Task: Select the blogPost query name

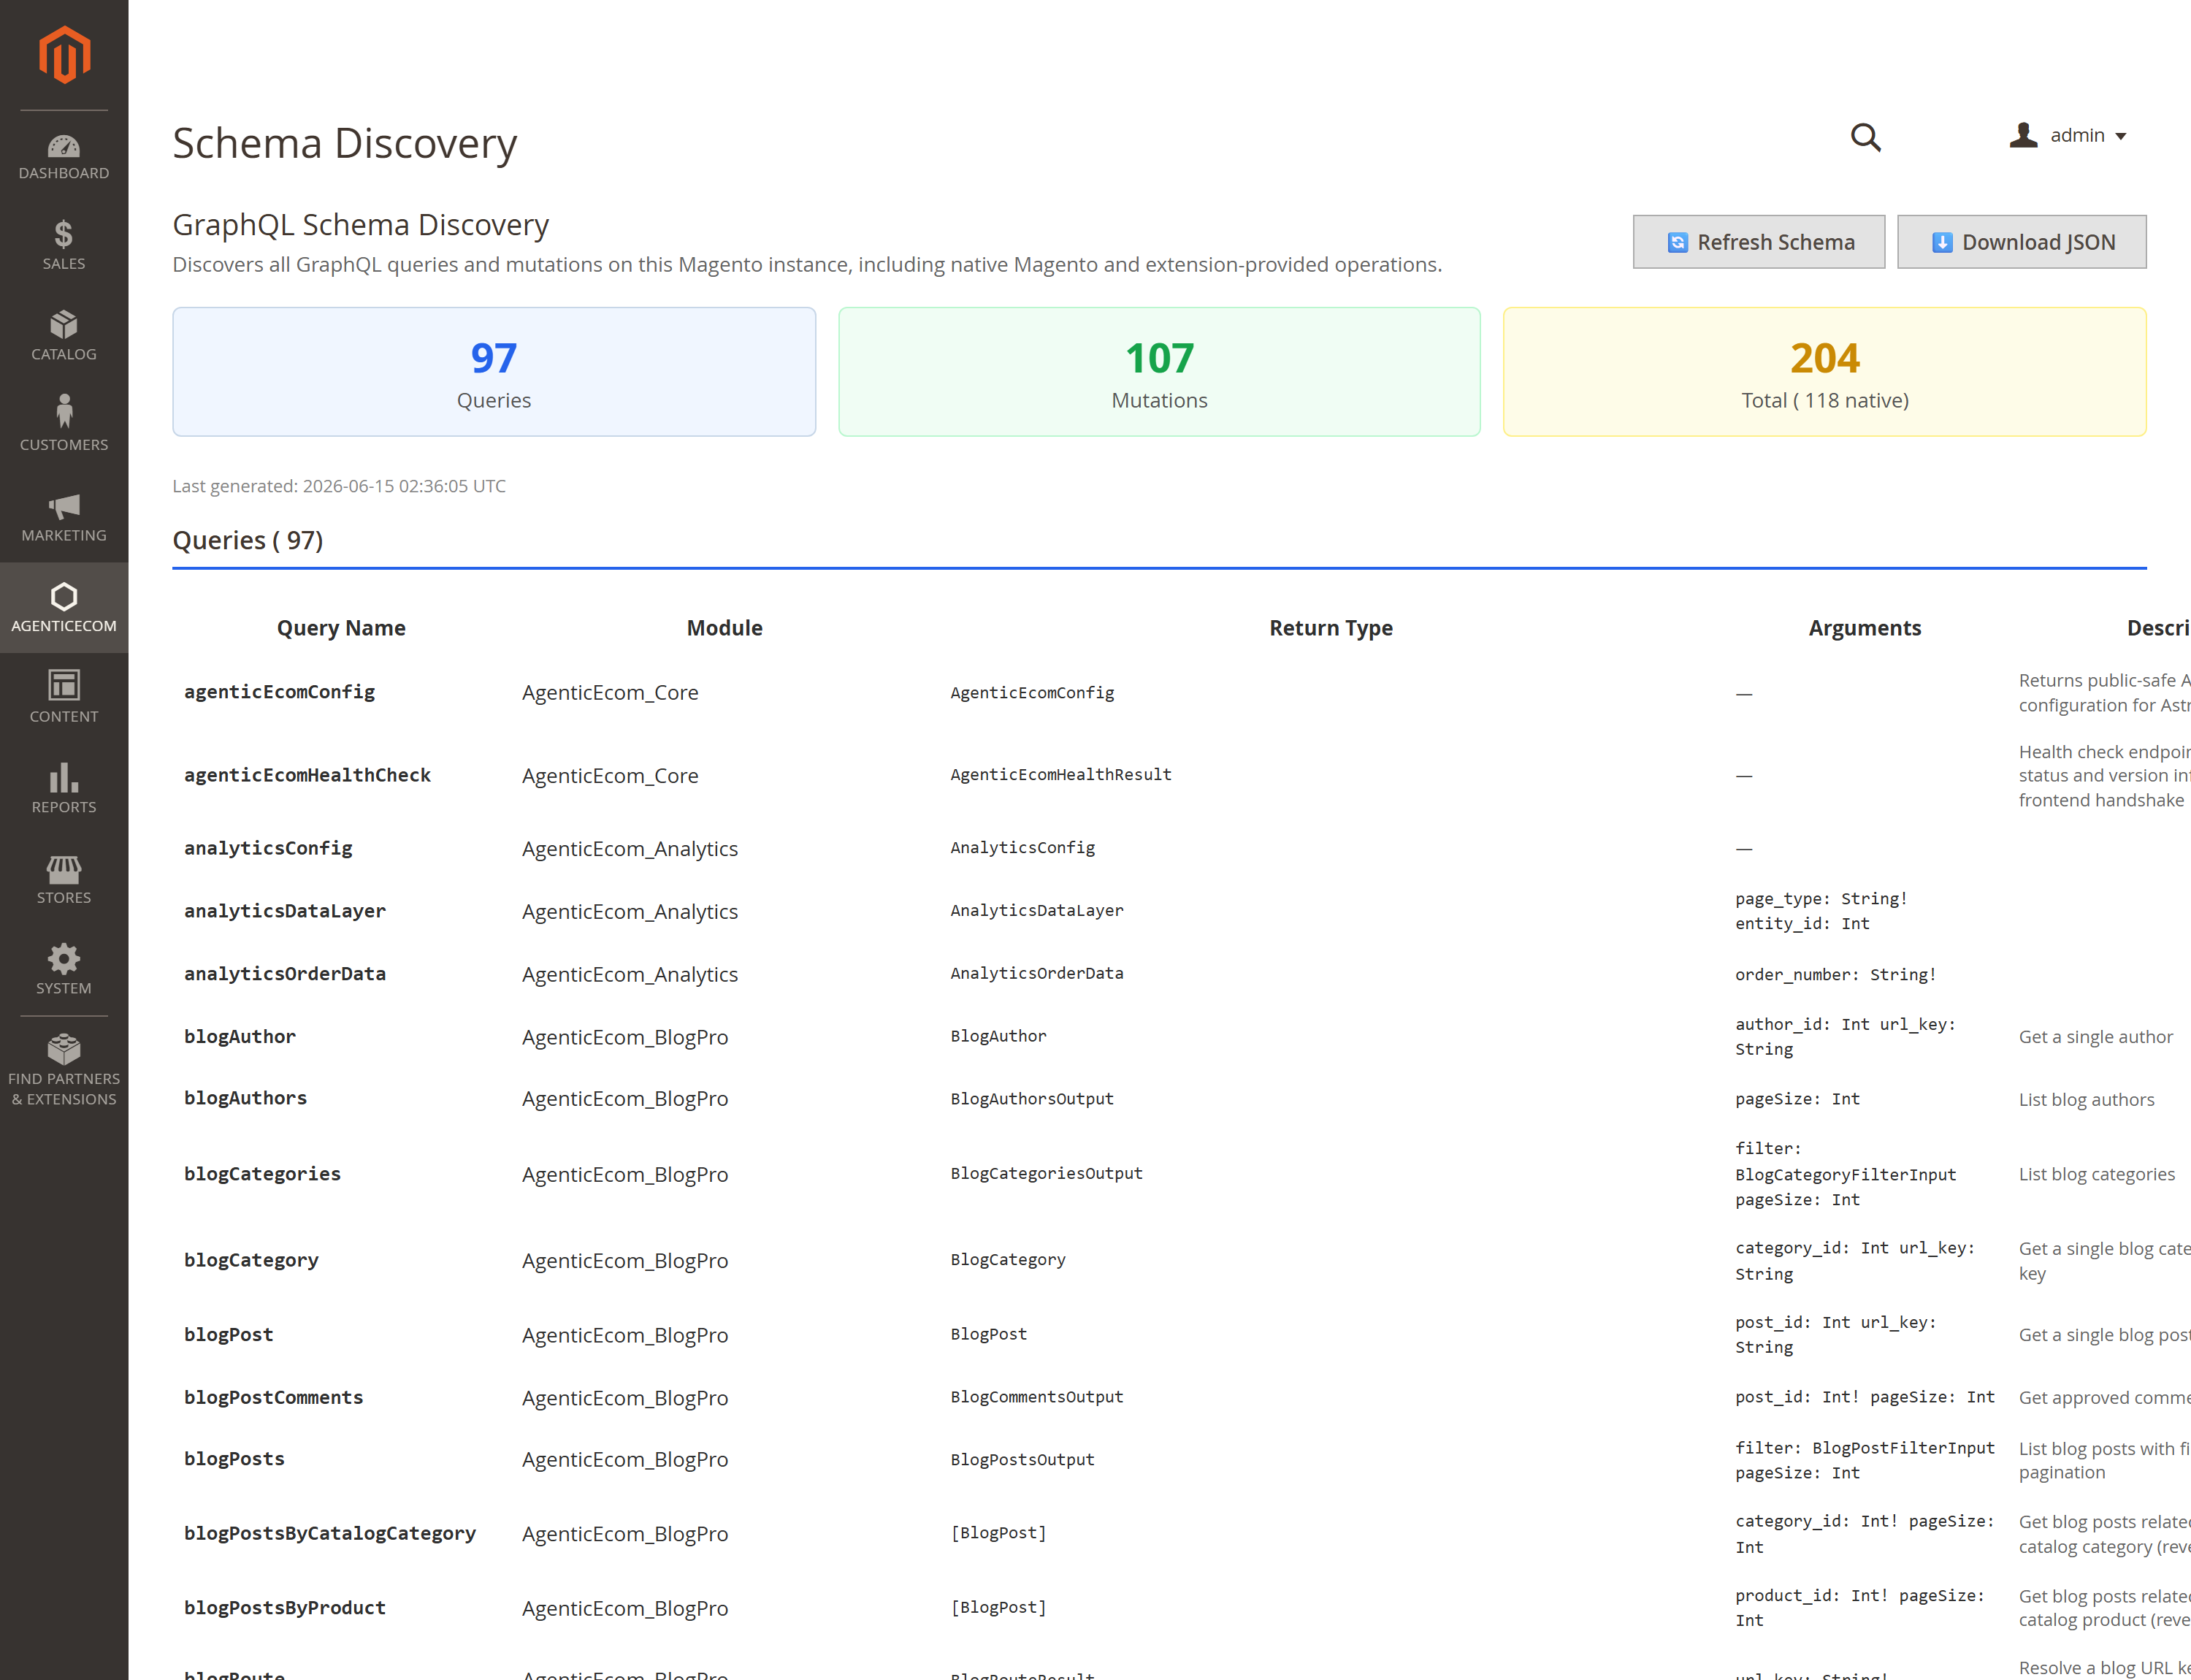Action: (228, 1335)
